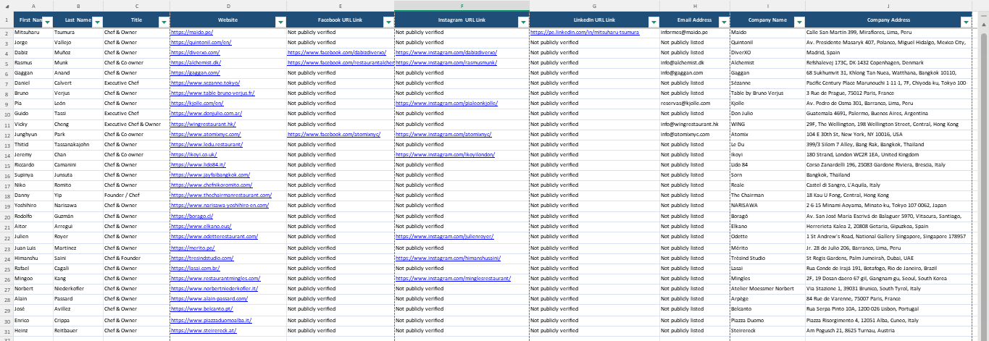Select the 'info@wingrestaurant.hk' email cell

click(695, 124)
